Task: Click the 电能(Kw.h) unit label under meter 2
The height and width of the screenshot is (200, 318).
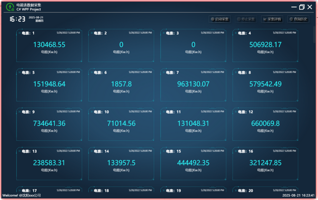Action: click(121, 52)
